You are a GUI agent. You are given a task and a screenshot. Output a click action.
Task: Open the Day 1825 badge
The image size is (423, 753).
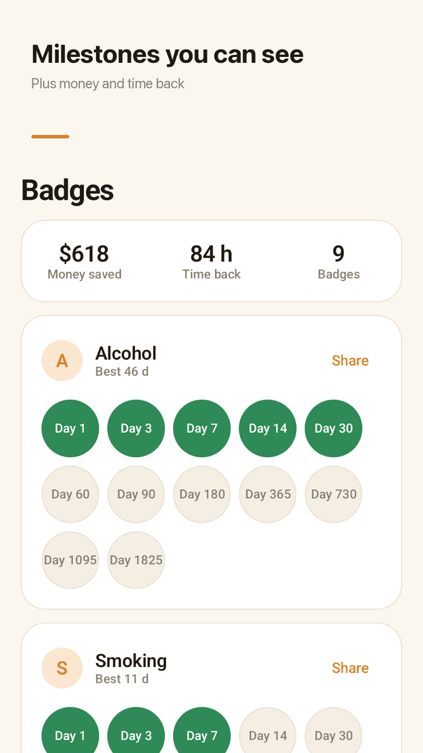(x=136, y=560)
